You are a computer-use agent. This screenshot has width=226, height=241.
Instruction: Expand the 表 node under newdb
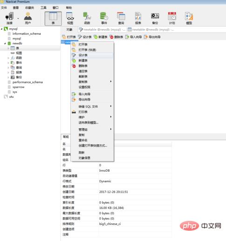[x=8, y=48]
